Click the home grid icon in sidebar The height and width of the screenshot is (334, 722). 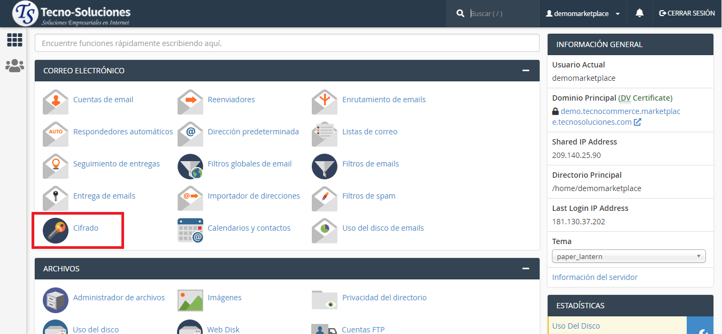(x=14, y=40)
